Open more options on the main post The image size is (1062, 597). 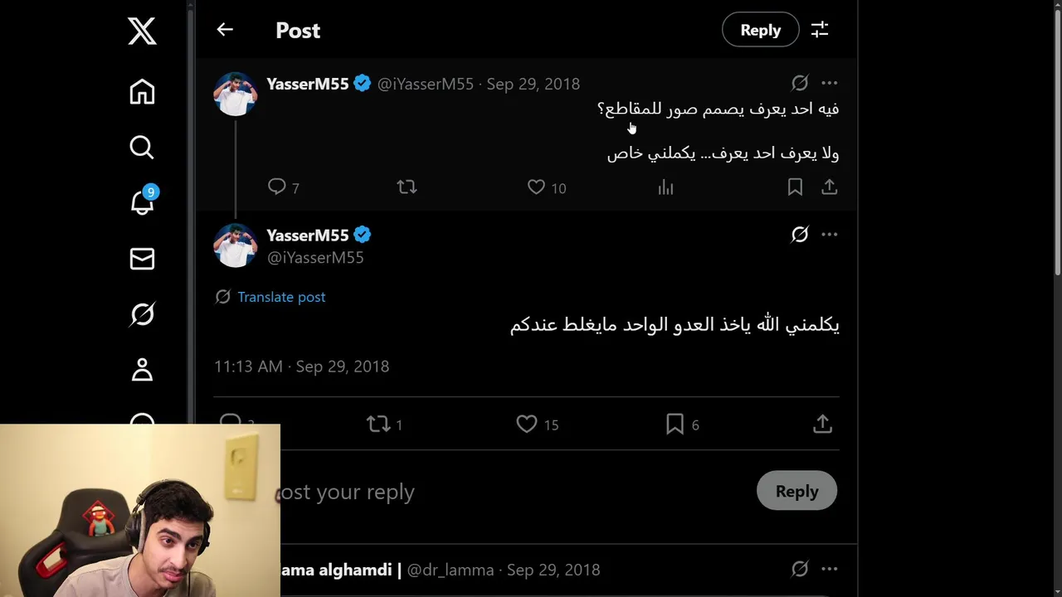[830, 235]
